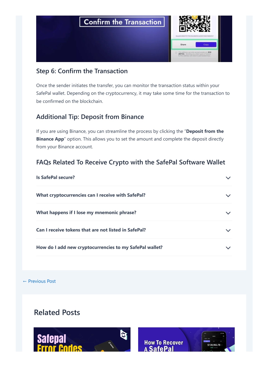Expand the 'Is SafePal secure?' chevron
Image resolution: width=261 pixels, height=370 pixels.
pos(228,178)
